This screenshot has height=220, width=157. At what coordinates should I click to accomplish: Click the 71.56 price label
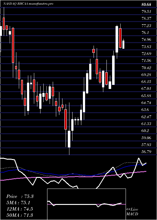(146, 61)
